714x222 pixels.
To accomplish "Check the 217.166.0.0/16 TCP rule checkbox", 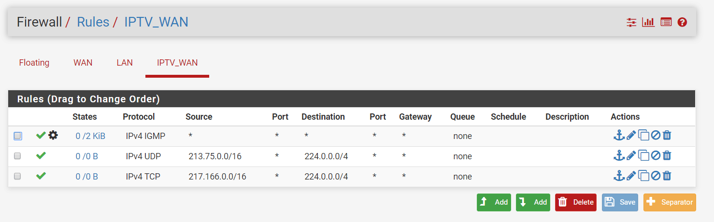I will (17, 177).
